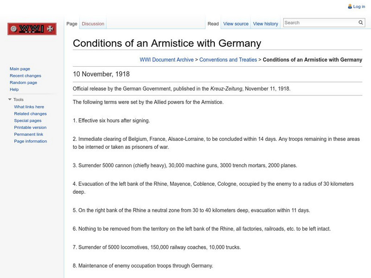Visit a Random page

point(24,82)
